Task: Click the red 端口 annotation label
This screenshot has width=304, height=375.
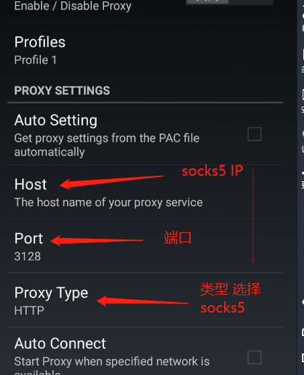Action: tap(177, 237)
